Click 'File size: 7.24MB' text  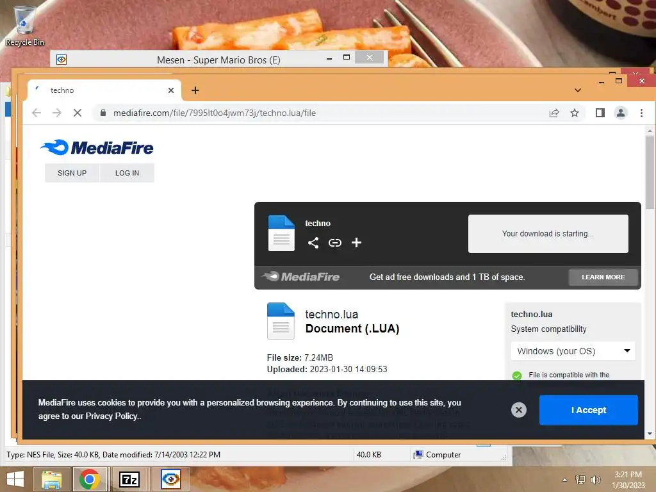click(300, 357)
